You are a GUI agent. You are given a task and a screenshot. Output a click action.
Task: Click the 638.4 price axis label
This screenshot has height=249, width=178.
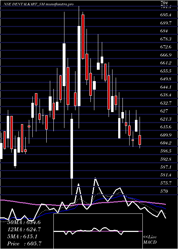tap(166, 95)
